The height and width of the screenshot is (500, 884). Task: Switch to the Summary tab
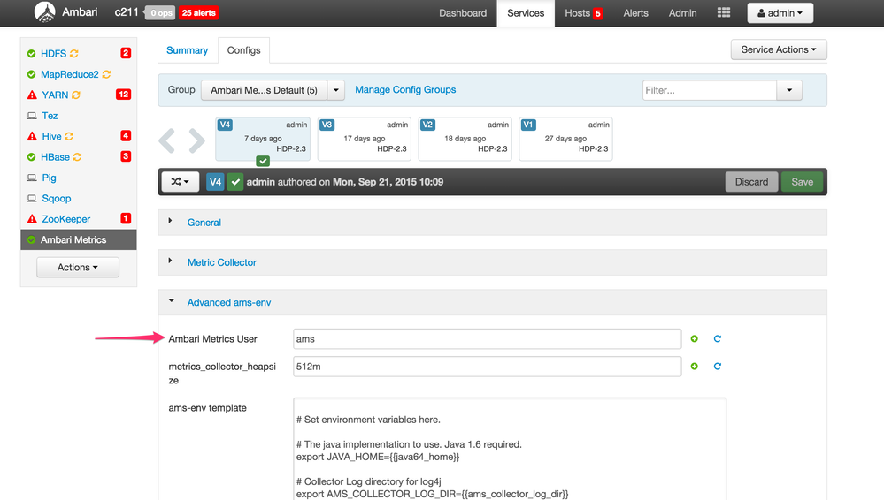188,50
